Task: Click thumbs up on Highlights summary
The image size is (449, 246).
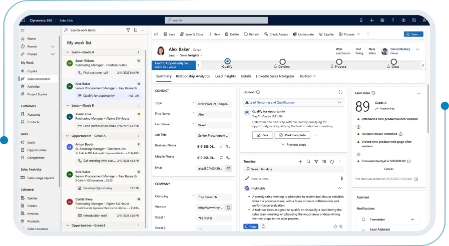Action: click(x=335, y=227)
